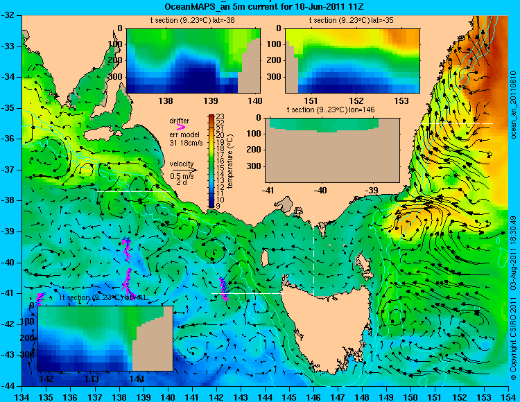Click the 134 longitude axis label

point(22,397)
